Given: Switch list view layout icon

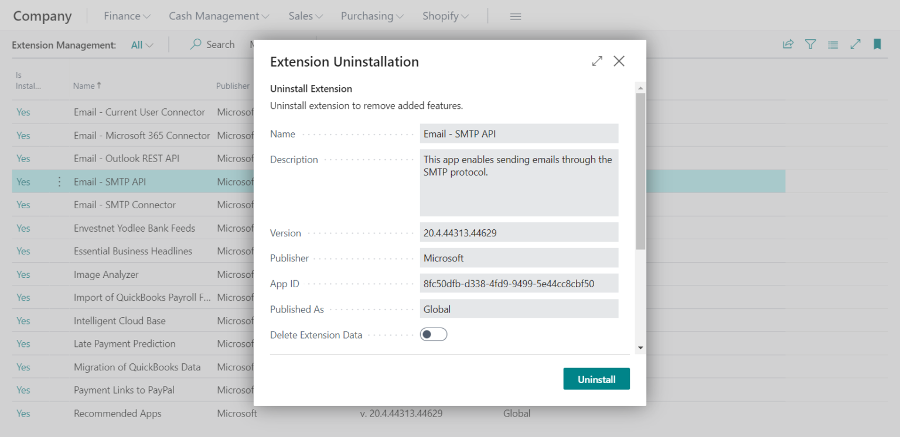Looking at the screenshot, I should tap(833, 44).
